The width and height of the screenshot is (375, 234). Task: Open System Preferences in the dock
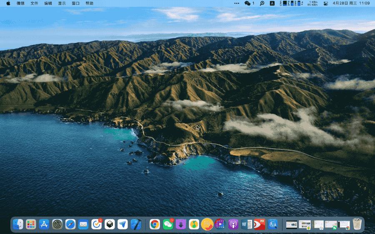coord(57,224)
